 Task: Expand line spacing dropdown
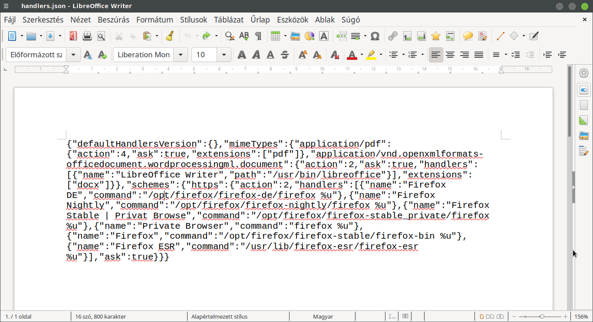click(x=505, y=55)
